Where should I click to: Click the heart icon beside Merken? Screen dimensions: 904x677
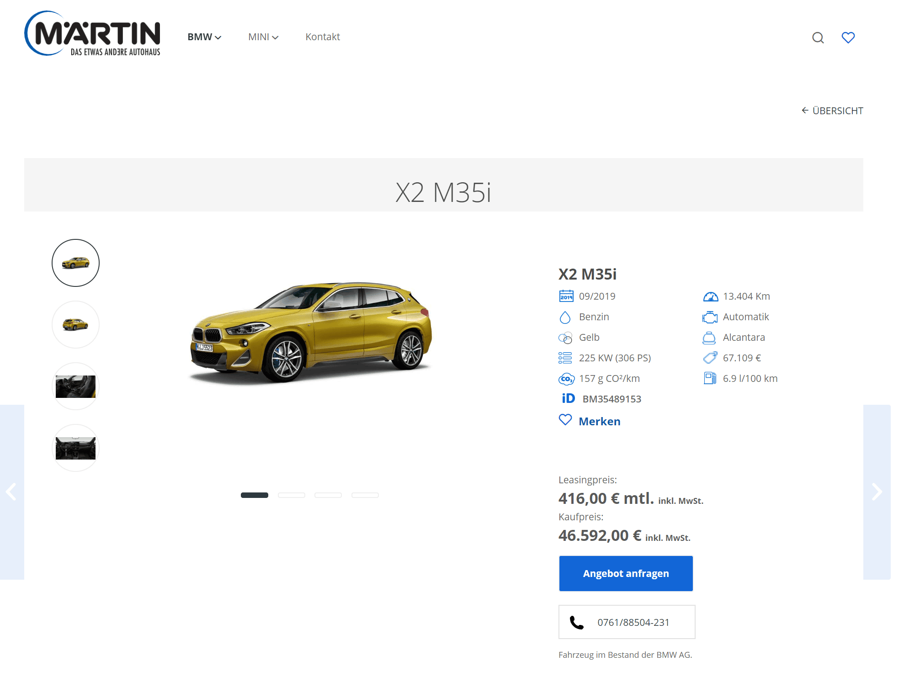[x=565, y=420]
